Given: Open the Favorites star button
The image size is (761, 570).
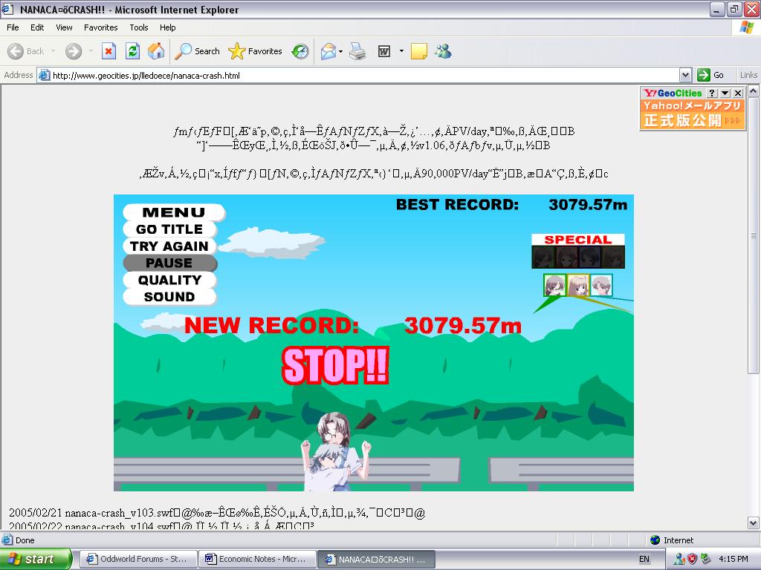Looking at the screenshot, I should (256, 51).
